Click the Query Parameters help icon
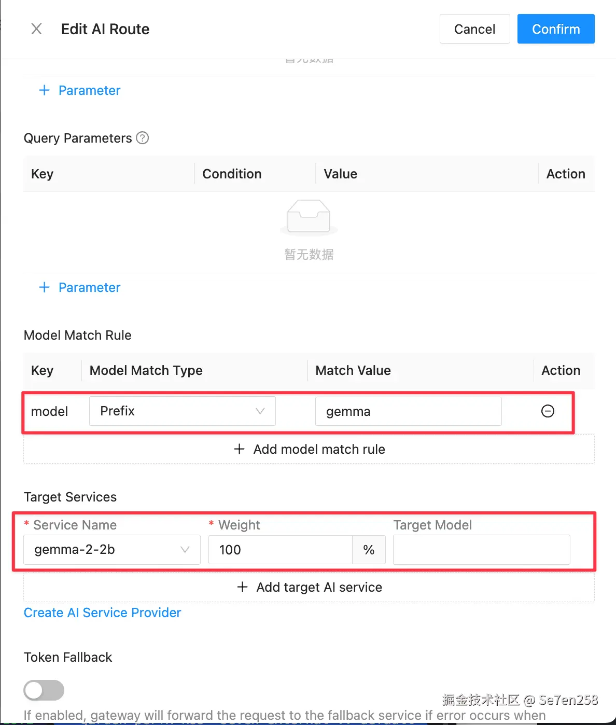Image resolution: width=616 pixels, height=725 pixels. (x=142, y=138)
